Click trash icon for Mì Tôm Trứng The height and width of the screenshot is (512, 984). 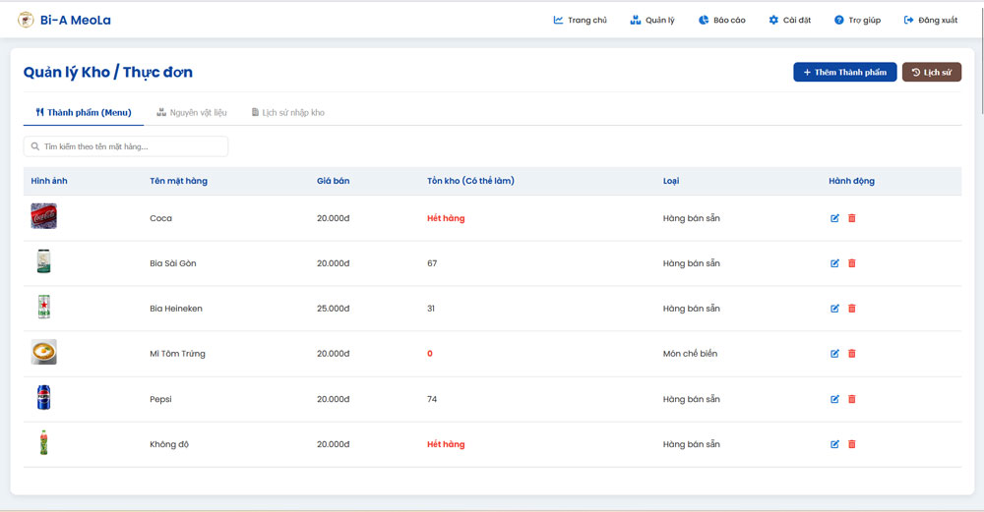click(x=852, y=354)
